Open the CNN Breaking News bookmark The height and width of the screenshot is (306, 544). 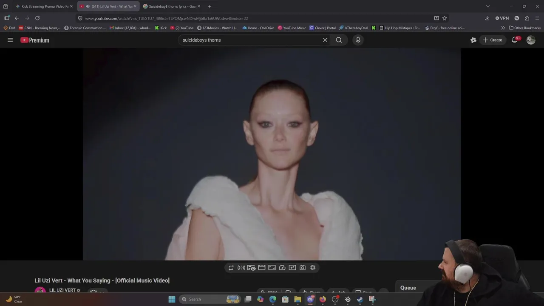click(x=40, y=28)
